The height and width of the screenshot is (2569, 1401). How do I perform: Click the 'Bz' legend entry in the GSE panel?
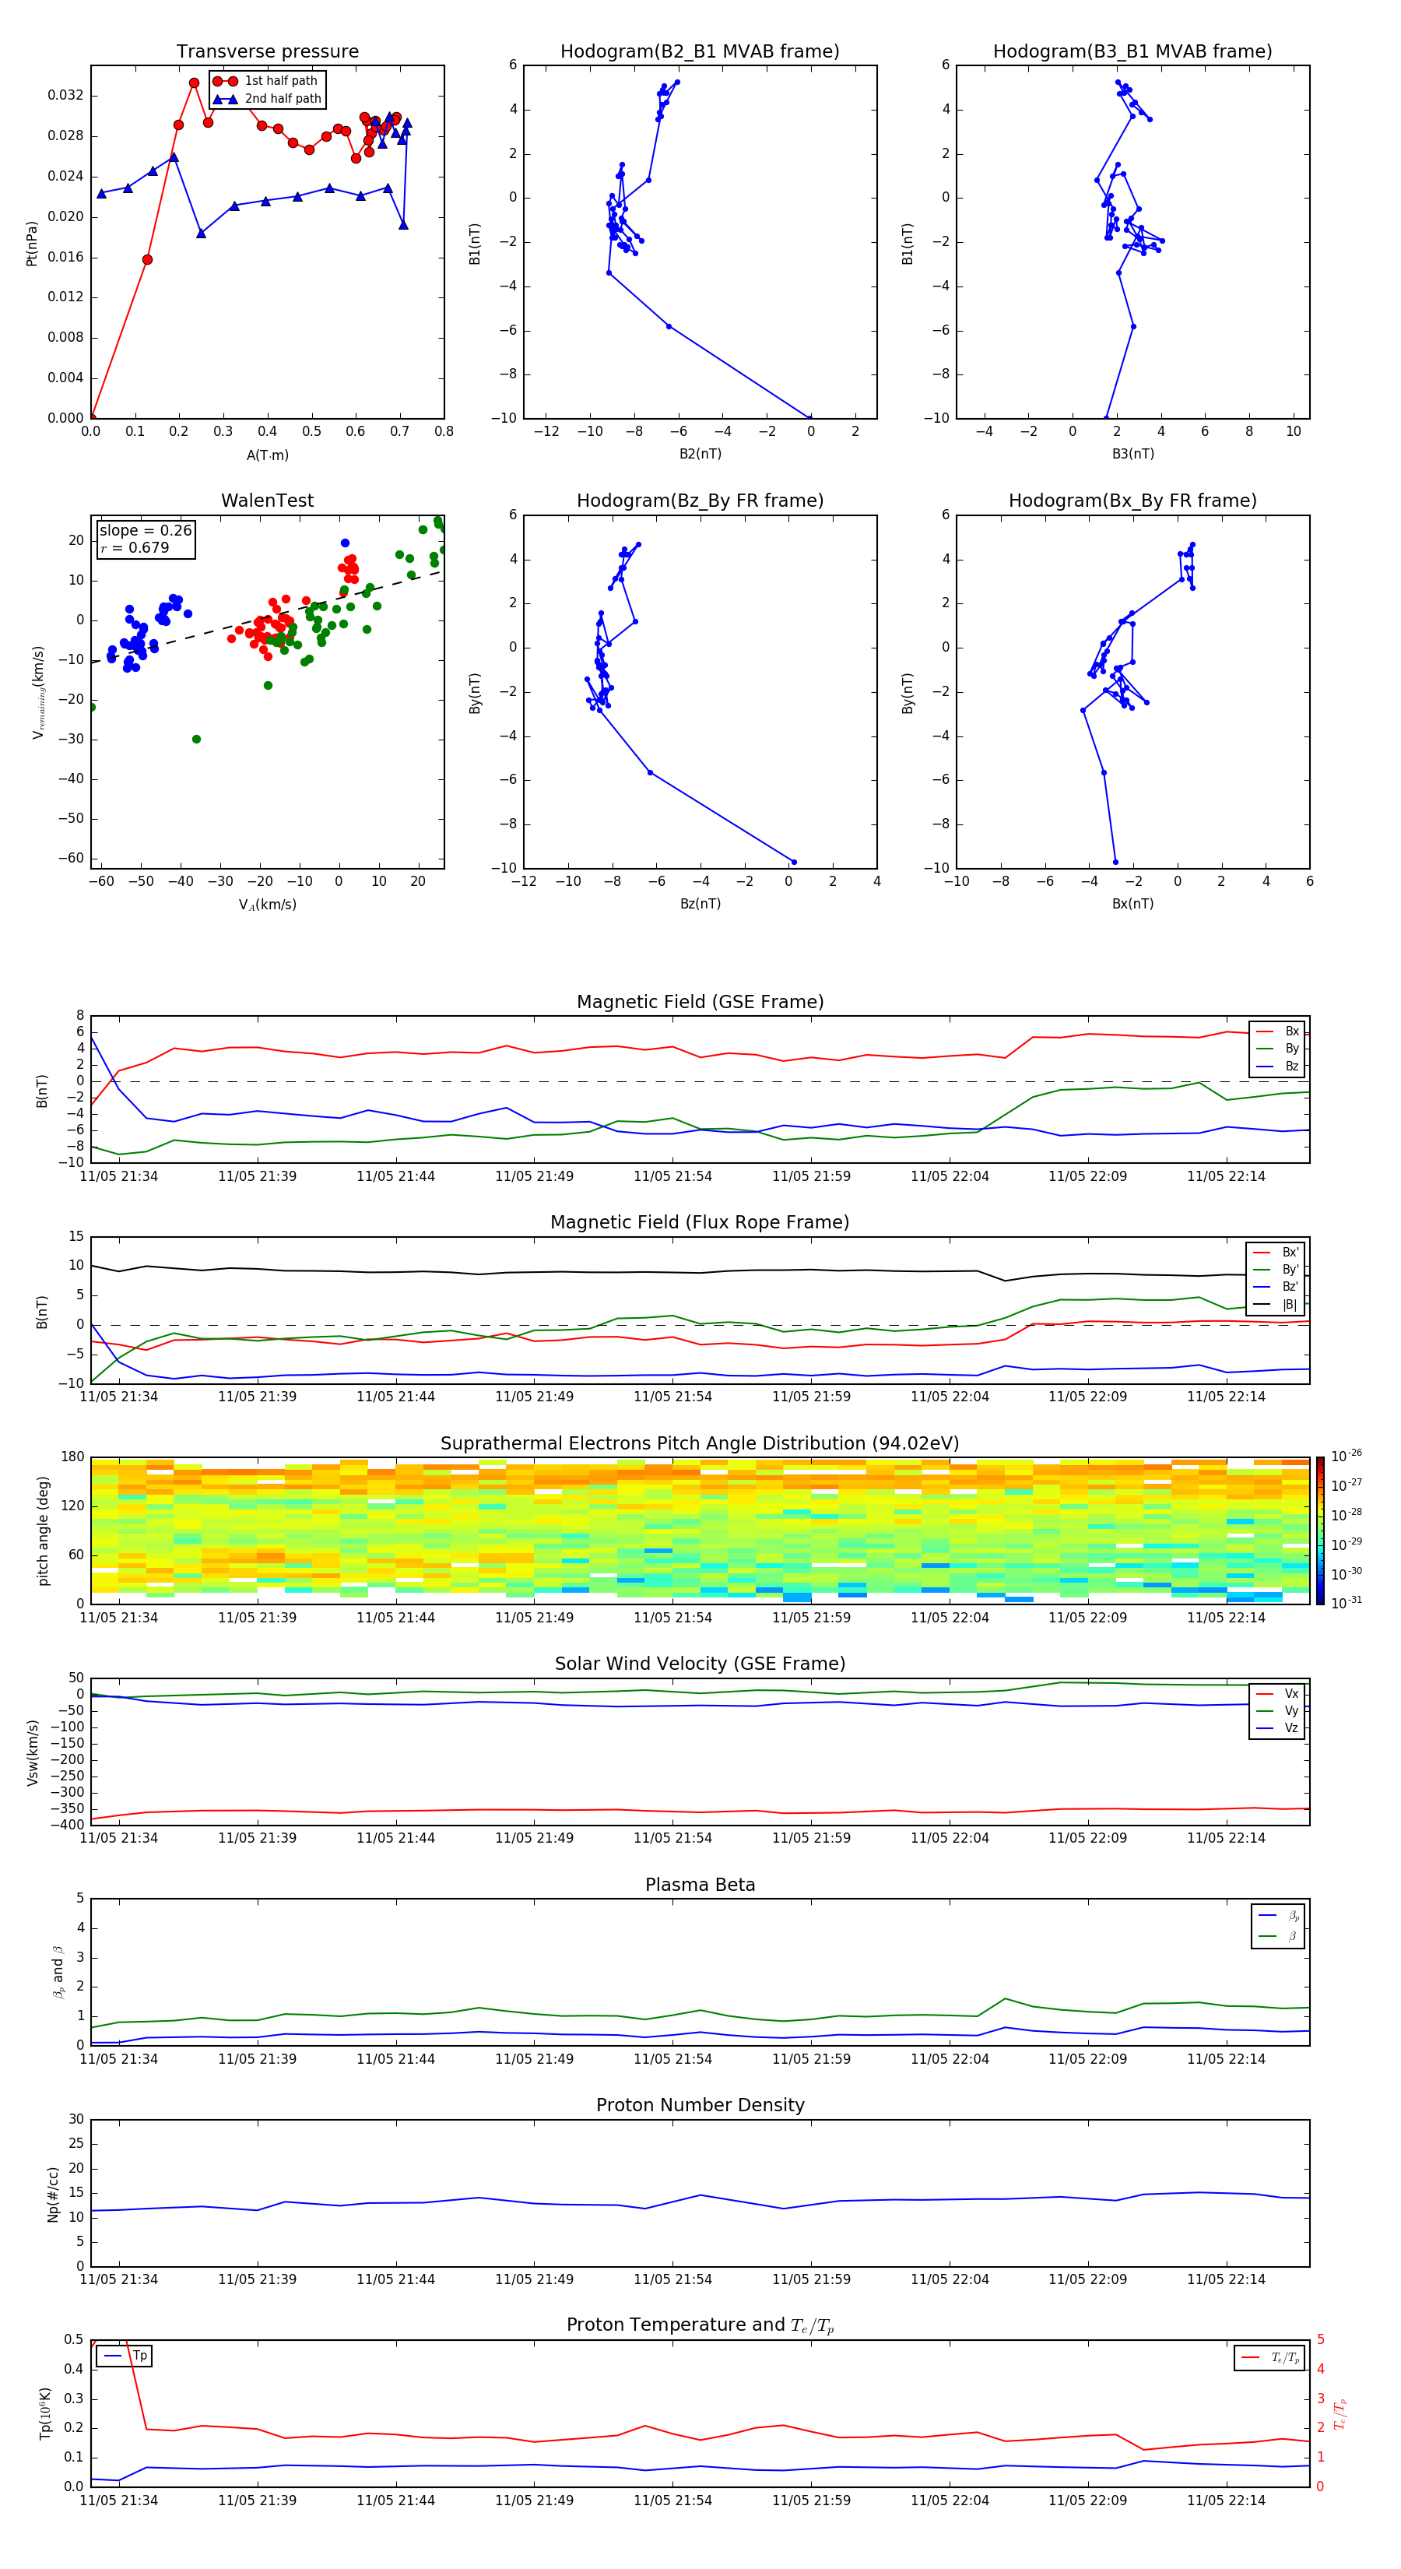(1278, 1066)
